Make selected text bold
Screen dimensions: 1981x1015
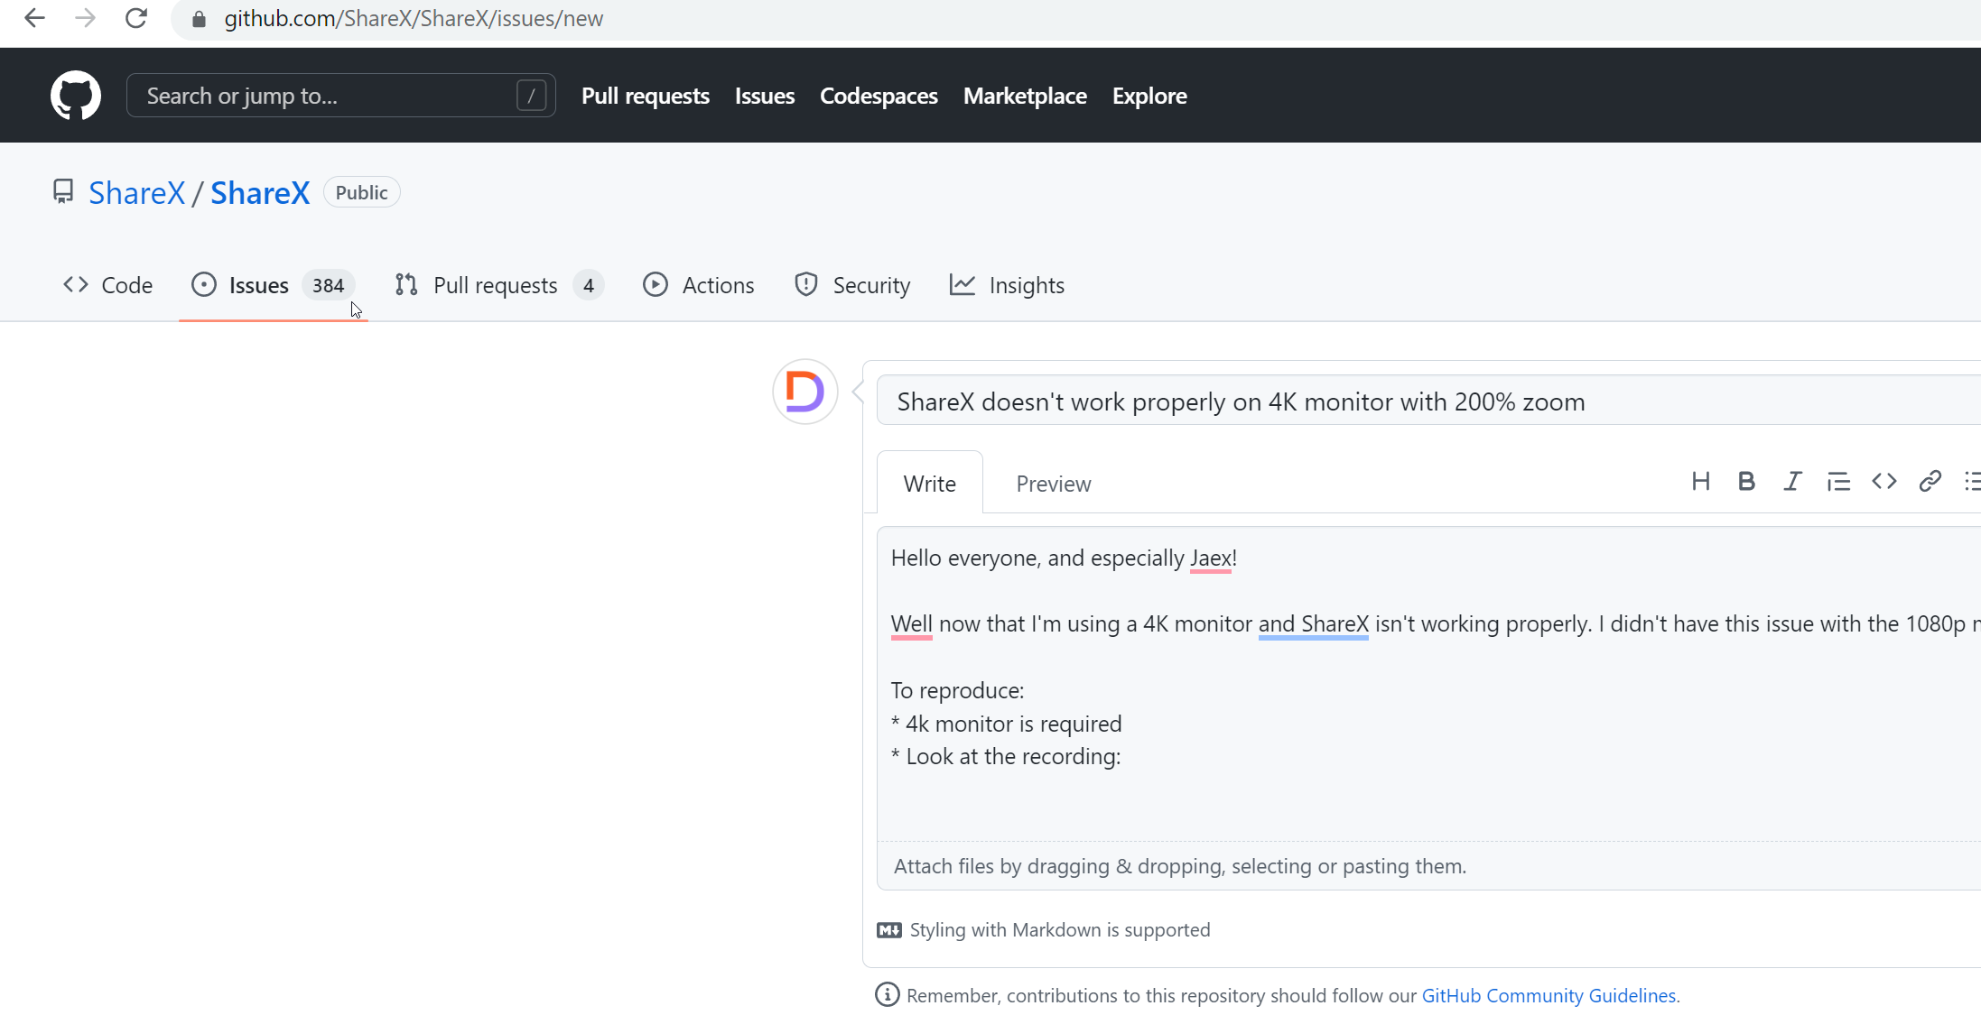point(1746,481)
